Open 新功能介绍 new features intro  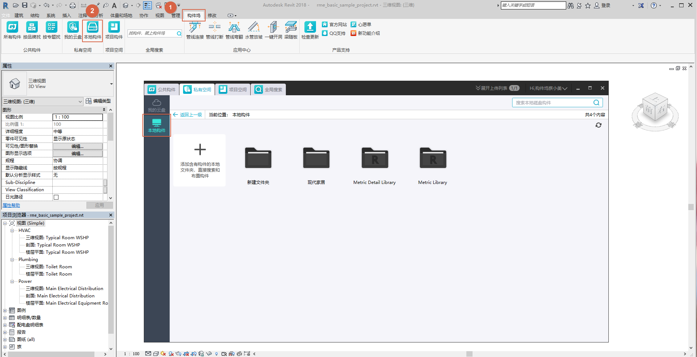(x=365, y=33)
